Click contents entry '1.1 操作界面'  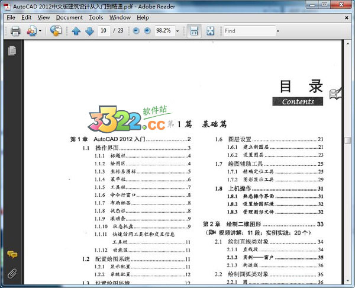[x=137, y=148]
